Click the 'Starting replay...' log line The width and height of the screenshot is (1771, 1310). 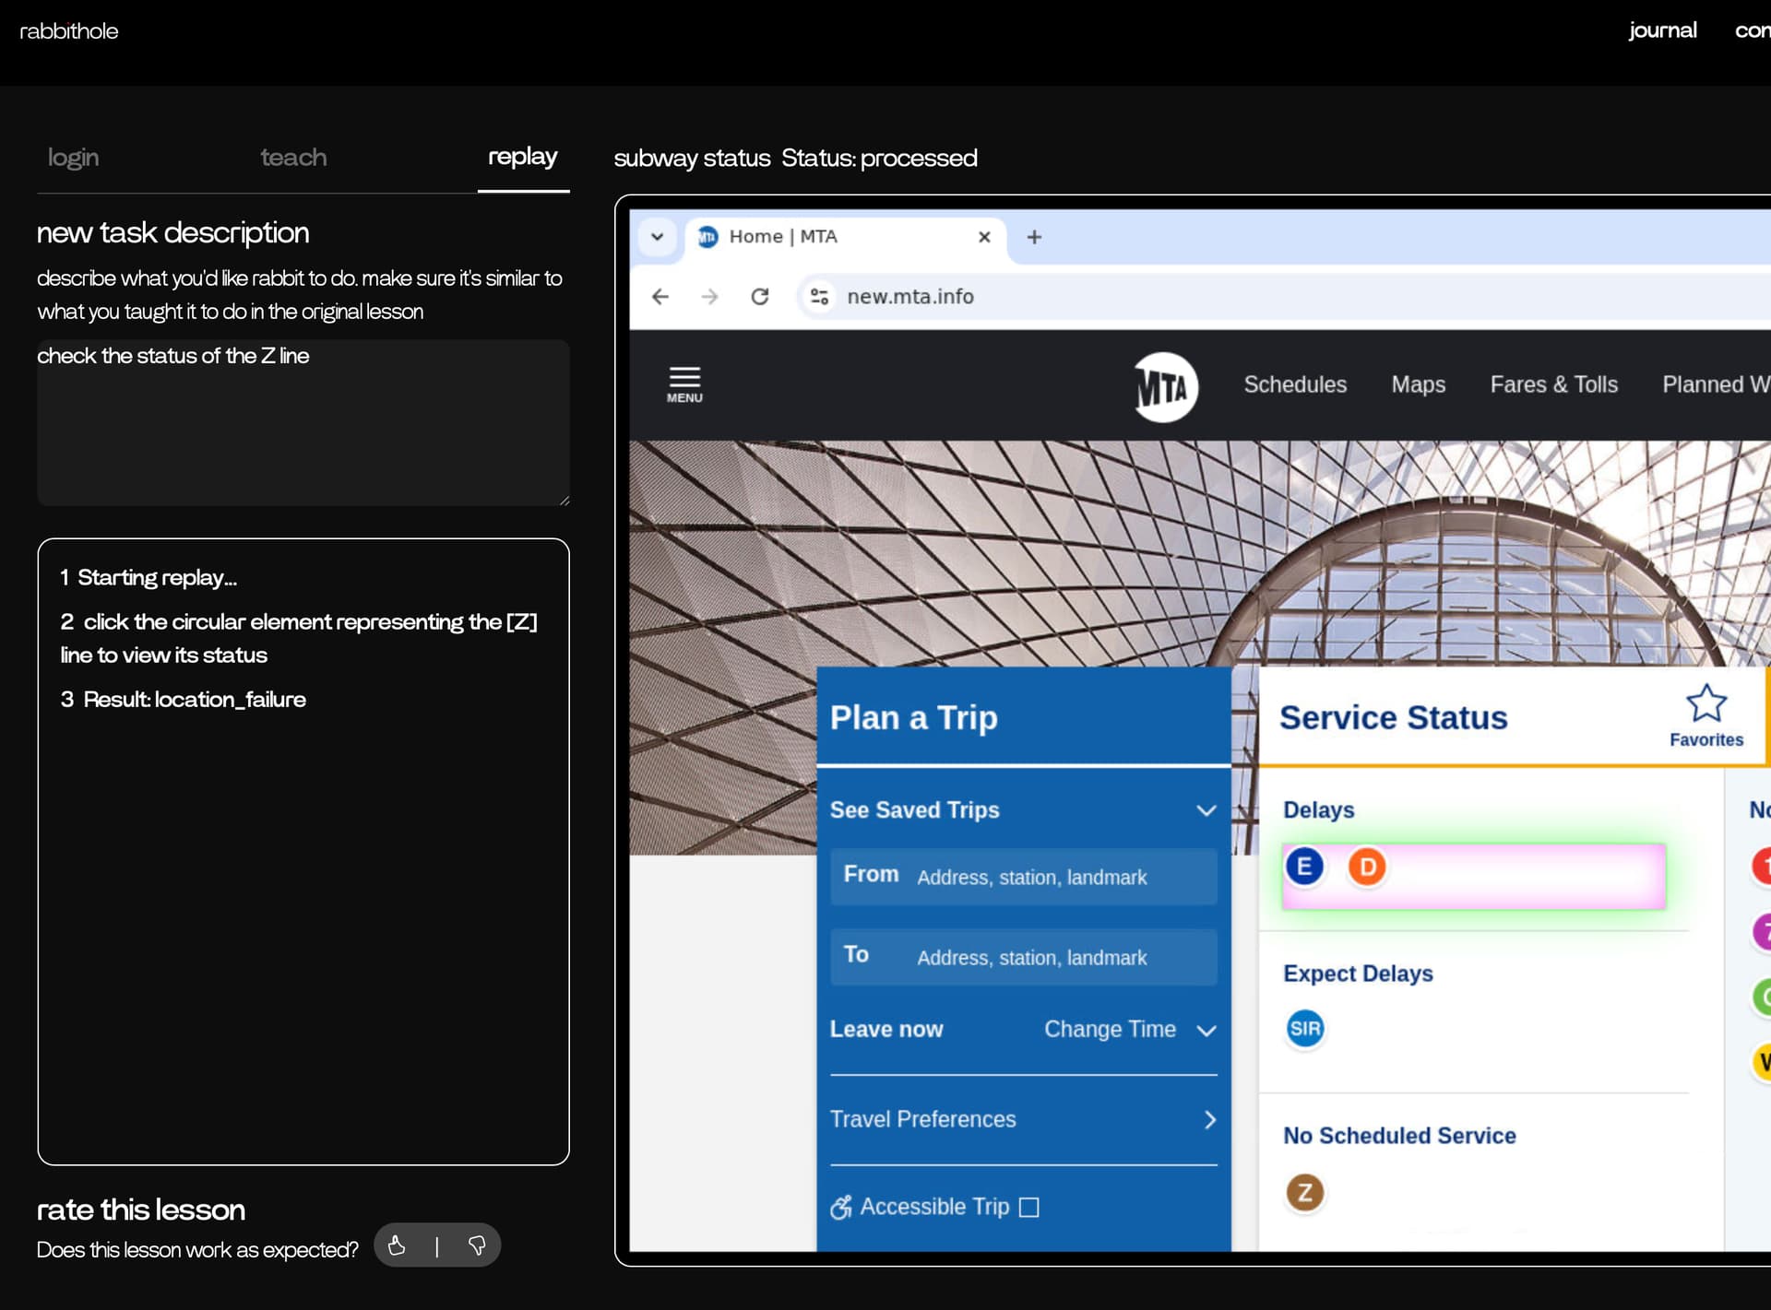click(148, 577)
